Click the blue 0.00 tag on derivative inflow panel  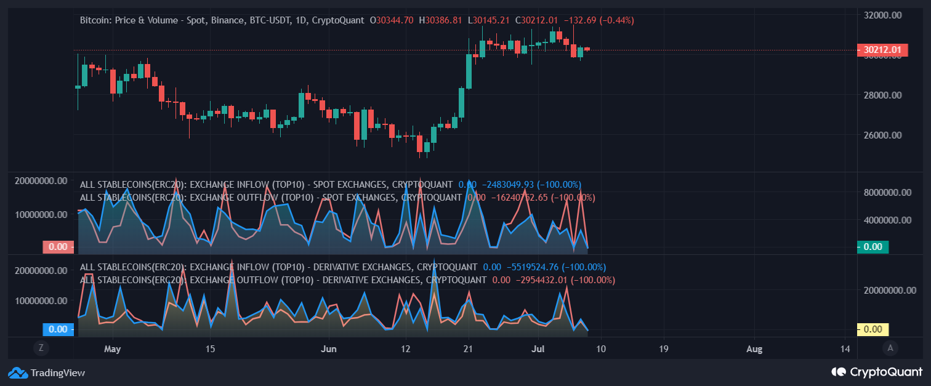coord(59,329)
